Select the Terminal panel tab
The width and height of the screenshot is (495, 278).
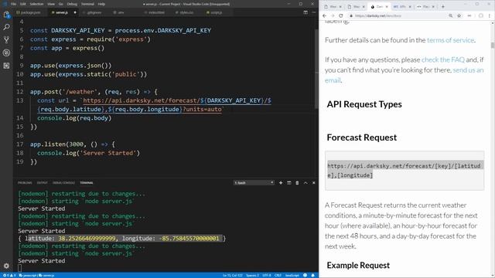tap(87, 183)
